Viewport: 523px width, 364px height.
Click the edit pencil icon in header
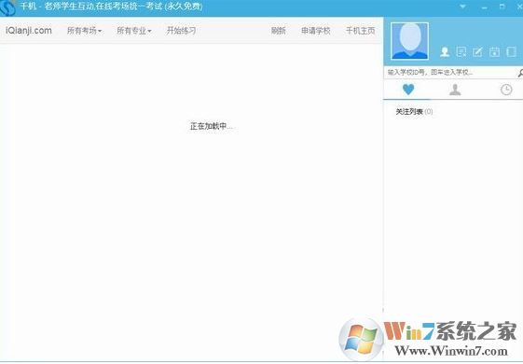(477, 51)
